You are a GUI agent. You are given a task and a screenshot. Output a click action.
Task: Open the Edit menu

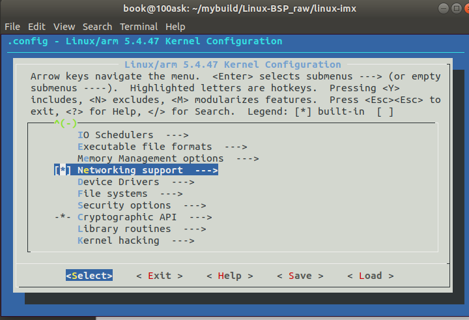36,27
